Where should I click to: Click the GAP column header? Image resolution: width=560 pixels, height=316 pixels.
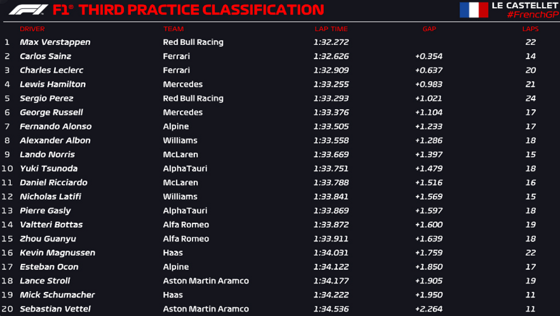point(429,29)
